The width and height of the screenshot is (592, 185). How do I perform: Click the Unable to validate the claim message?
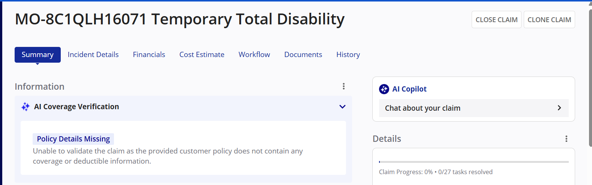(168, 156)
